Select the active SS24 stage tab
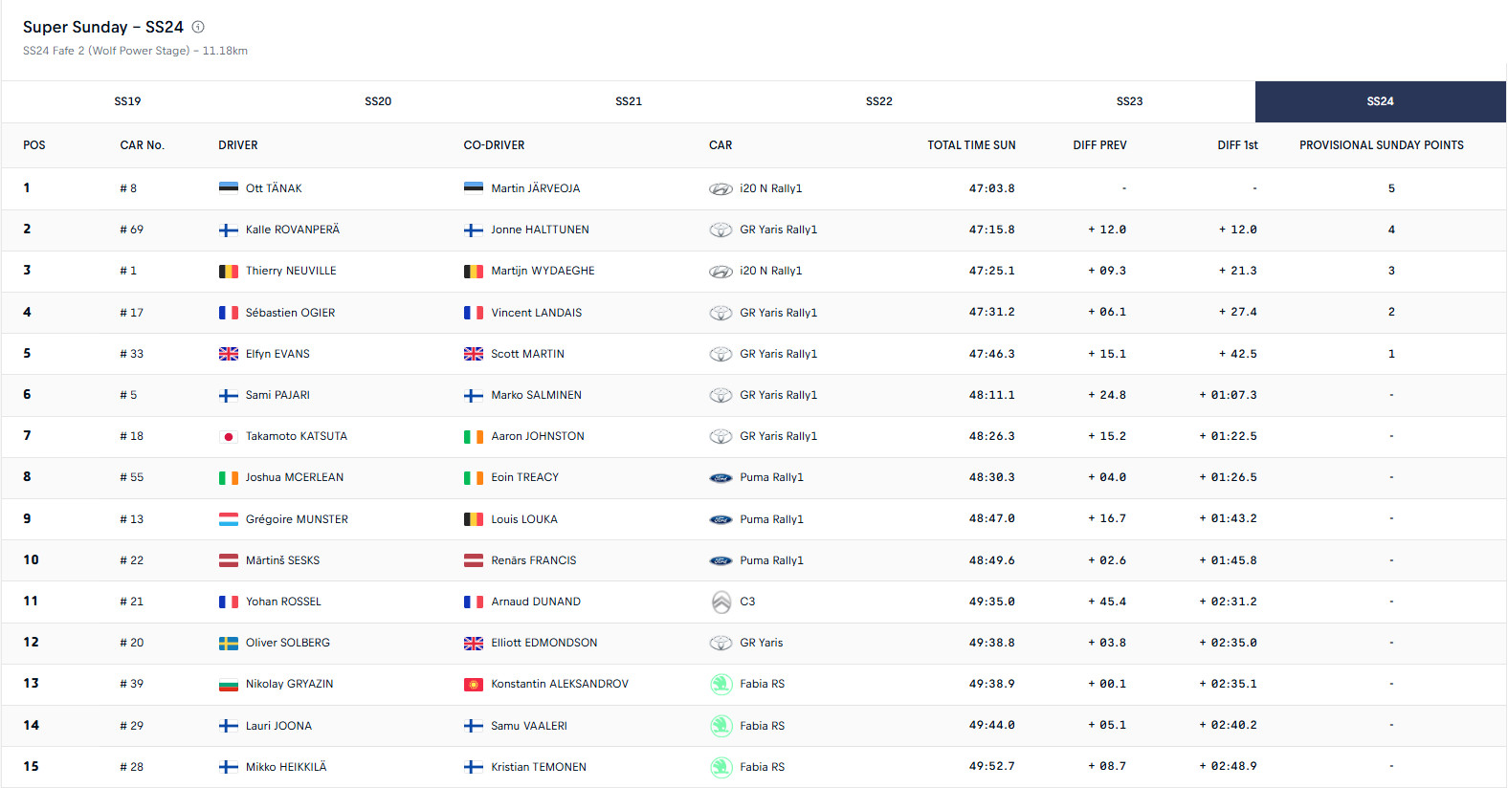 pos(1381,101)
